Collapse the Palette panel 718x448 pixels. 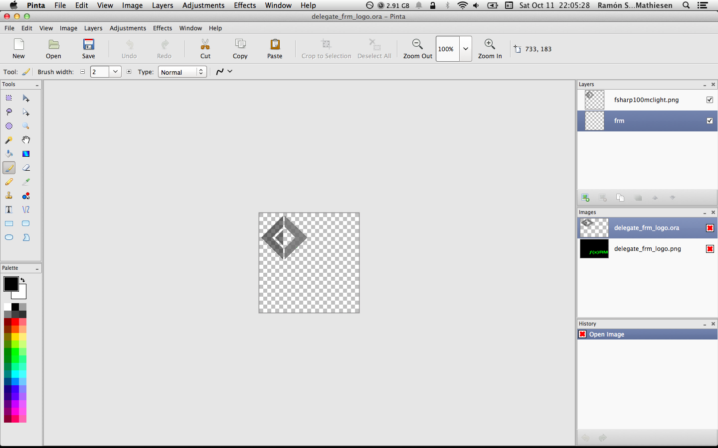coord(37,269)
